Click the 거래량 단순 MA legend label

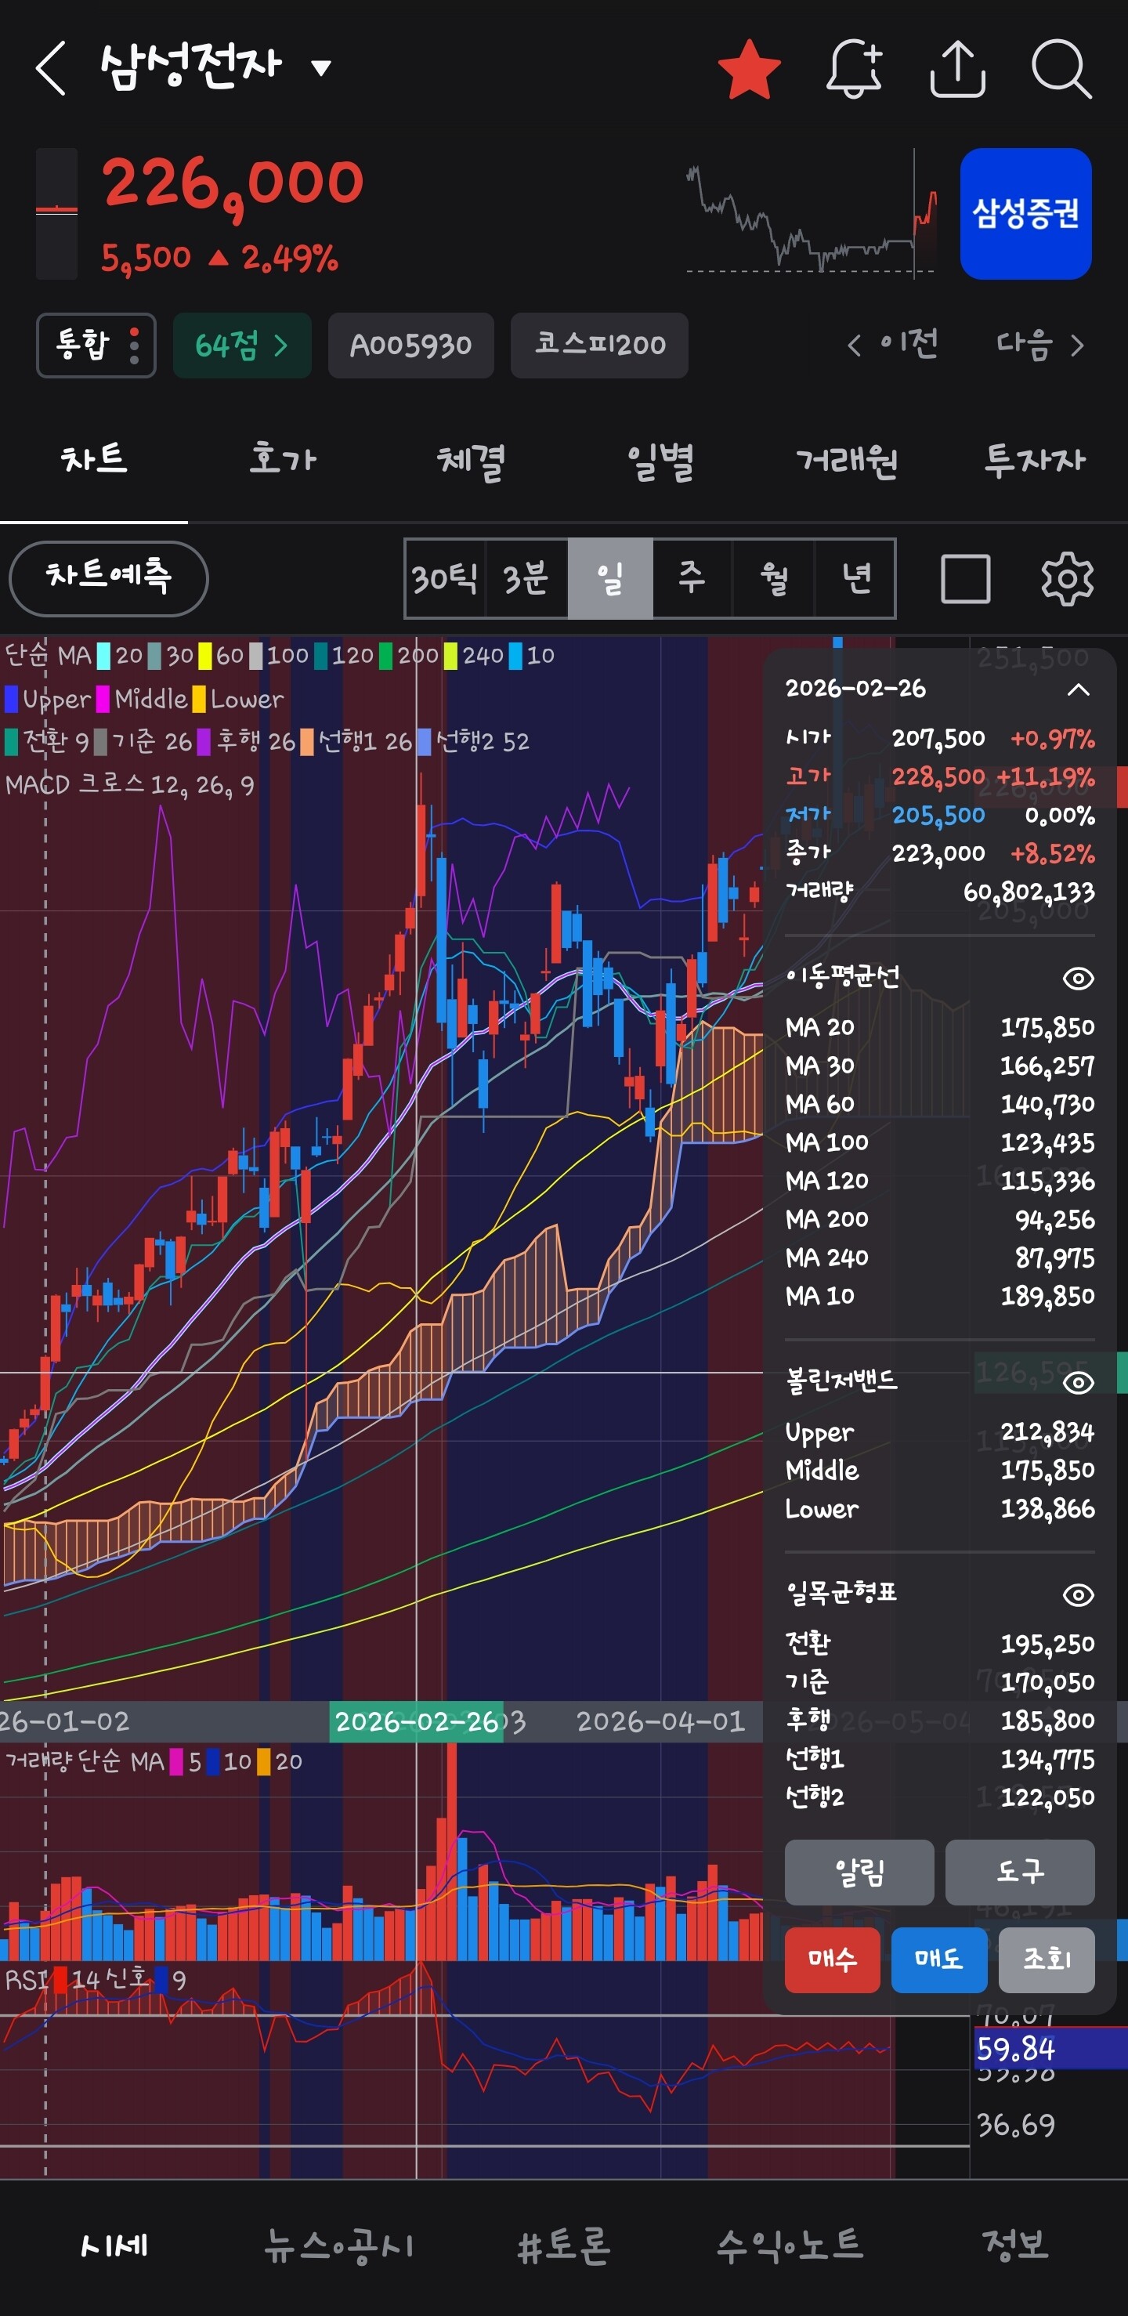[85, 1761]
